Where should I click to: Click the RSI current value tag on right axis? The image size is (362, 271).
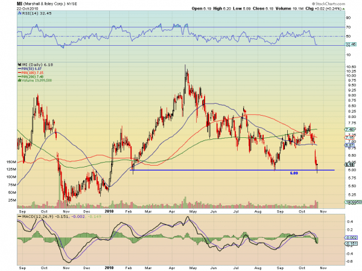[x=351, y=44]
